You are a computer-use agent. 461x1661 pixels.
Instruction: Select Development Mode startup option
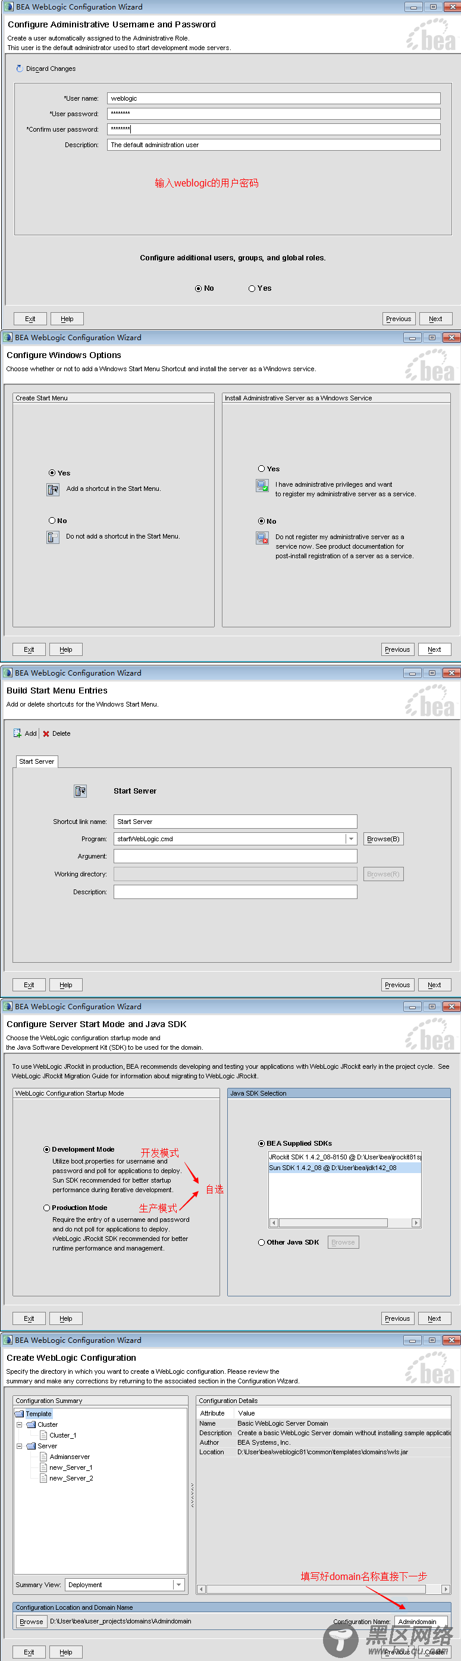point(46,1149)
